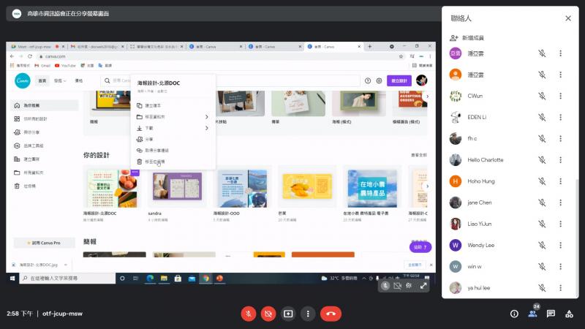Screen dimensions: 585x329
Task: Click the present screen button
Action: tap(288, 314)
